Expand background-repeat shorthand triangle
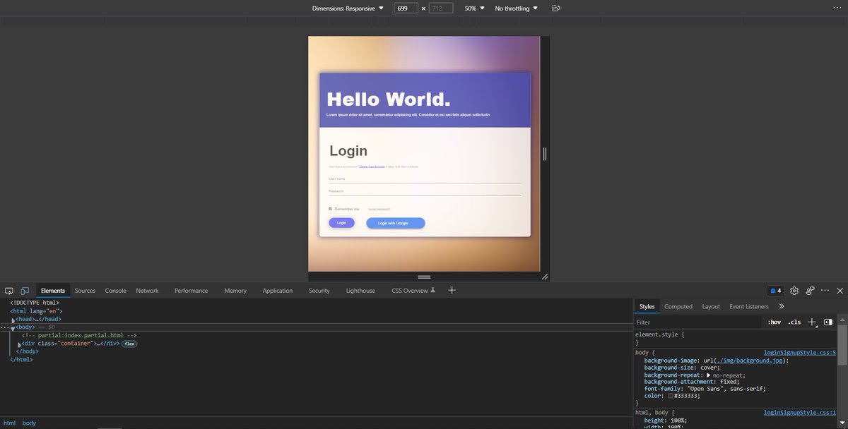The width and height of the screenshot is (848, 429). [709, 375]
